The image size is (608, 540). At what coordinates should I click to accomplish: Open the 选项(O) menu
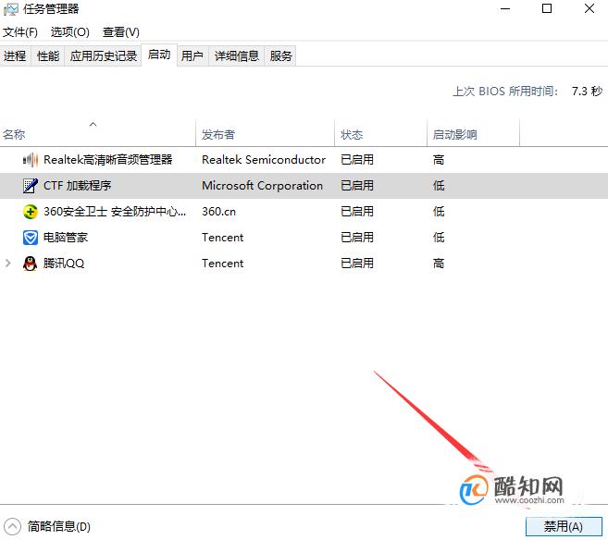coord(69,32)
